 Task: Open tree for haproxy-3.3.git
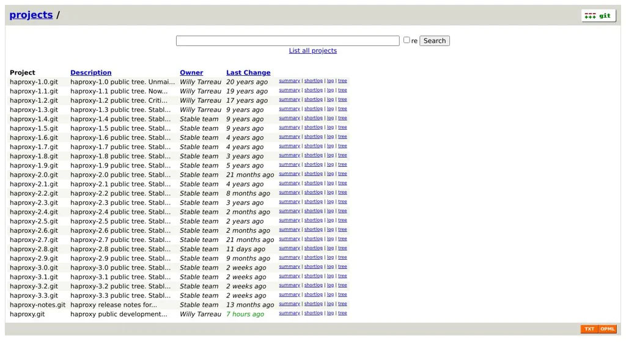[x=342, y=294]
